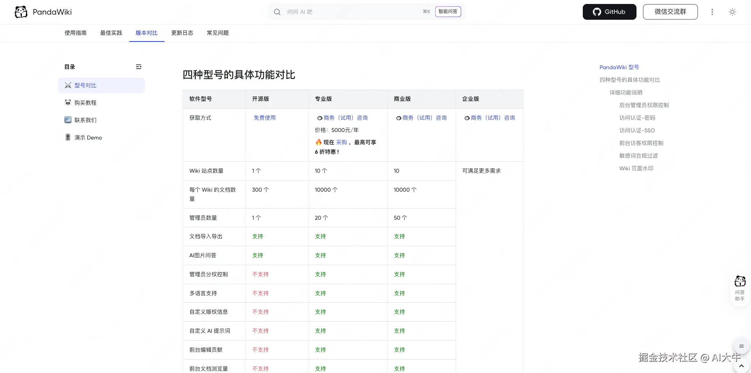This screenshot has height=373, width=751.
Task: Jump to 四种型号的具体功能对比 in outline
Action: (x=630, y=80)
